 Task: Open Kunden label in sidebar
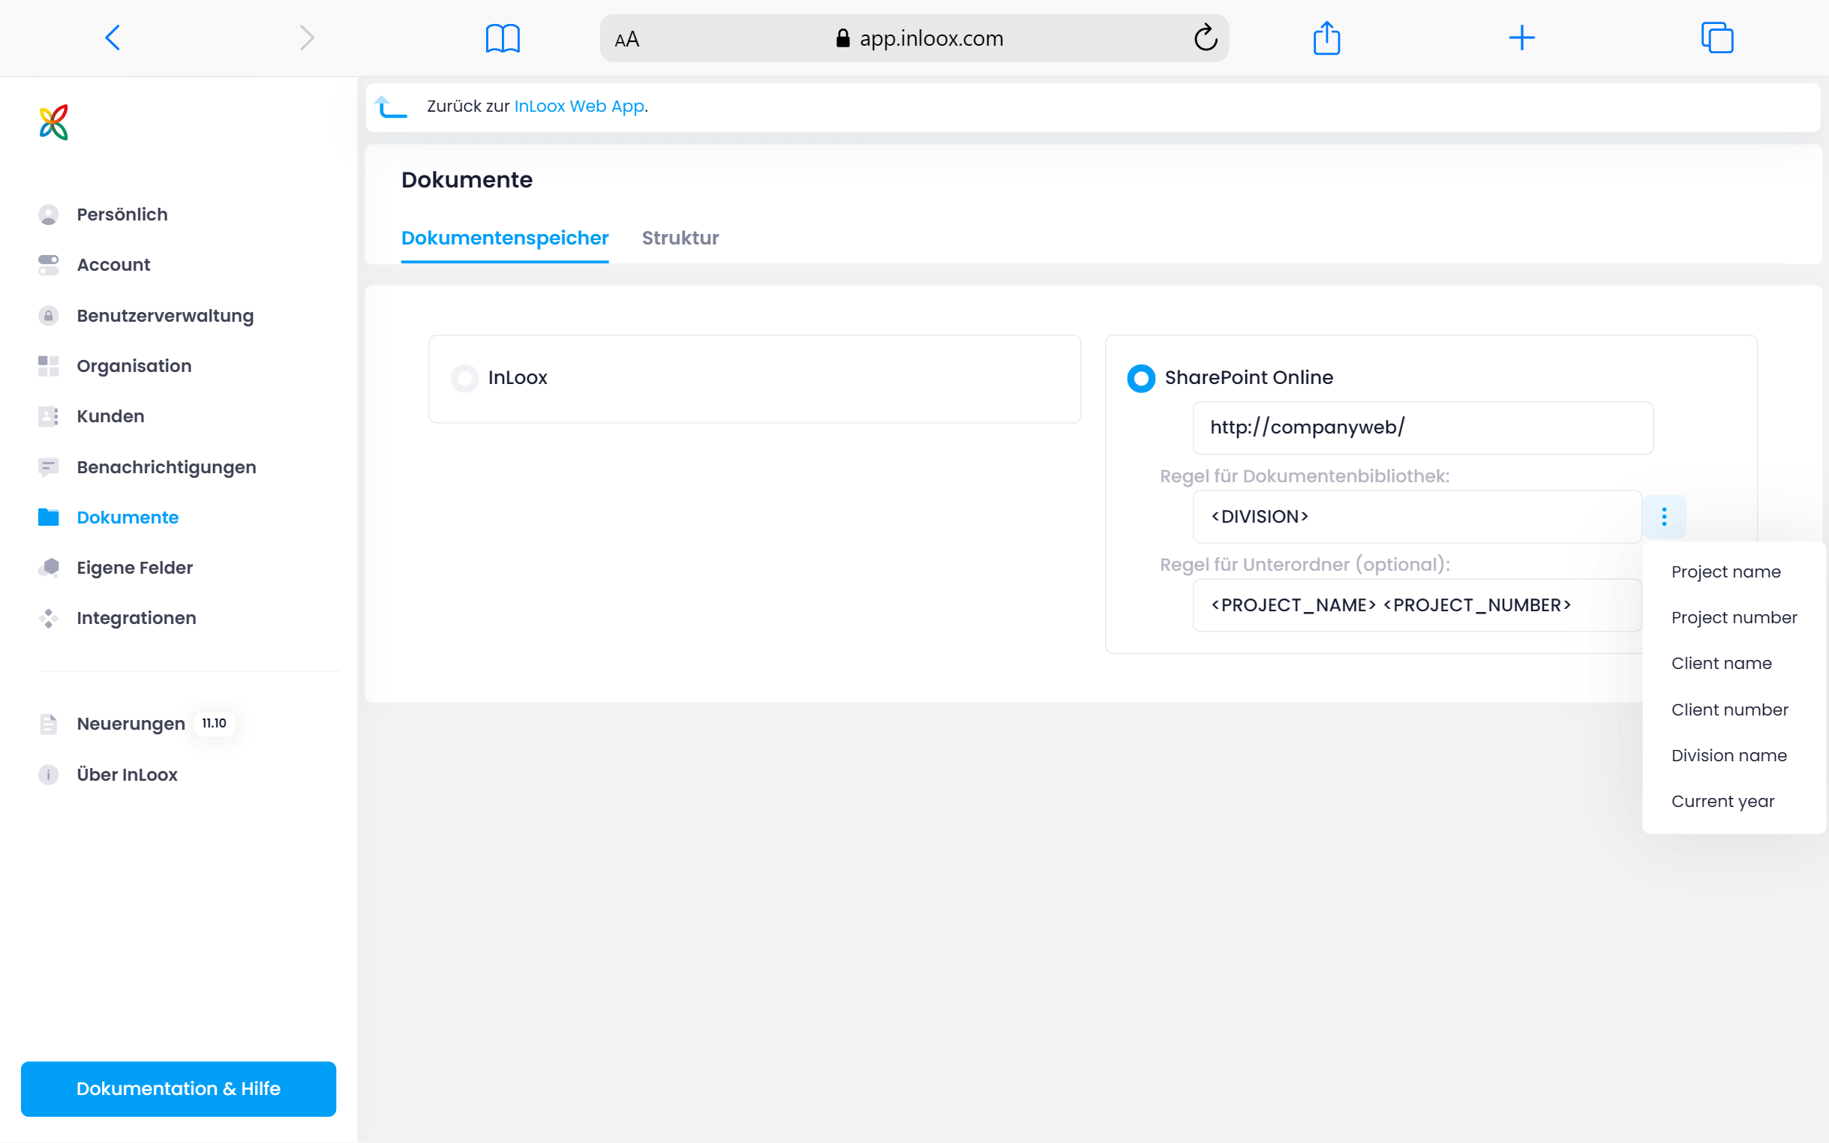pos(110,416)
